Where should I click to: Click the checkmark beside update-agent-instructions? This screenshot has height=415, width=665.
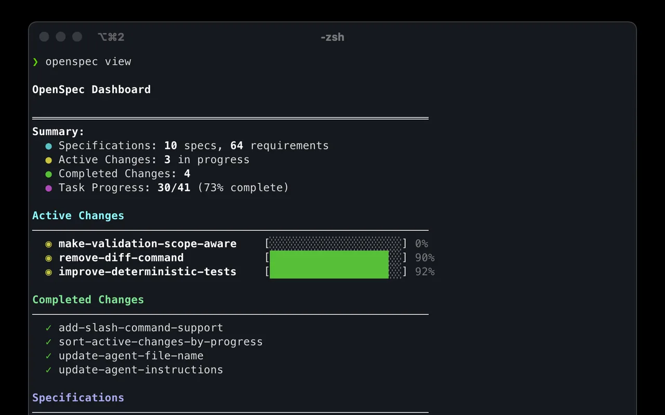tap(49, 370)
